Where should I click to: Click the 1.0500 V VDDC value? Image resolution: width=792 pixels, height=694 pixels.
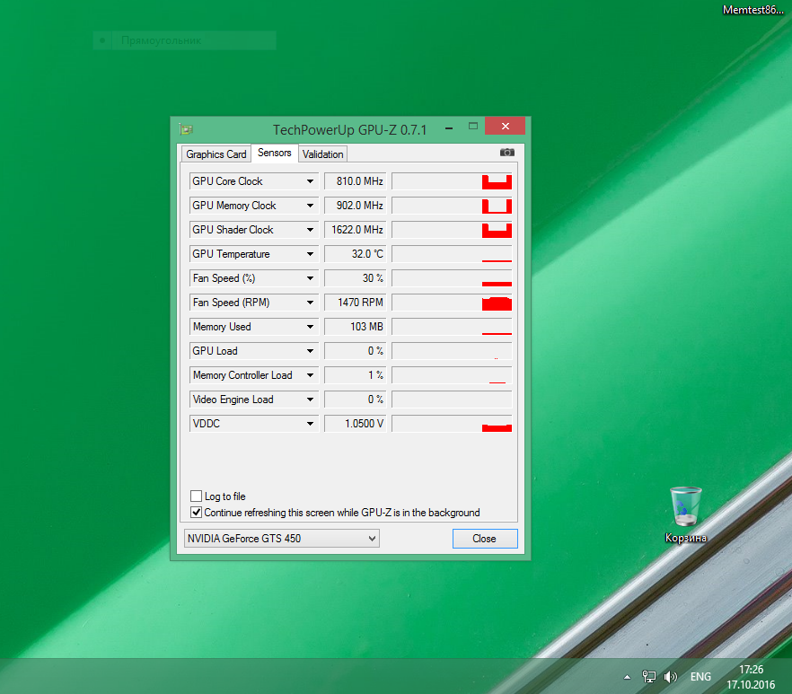(355, 424)
